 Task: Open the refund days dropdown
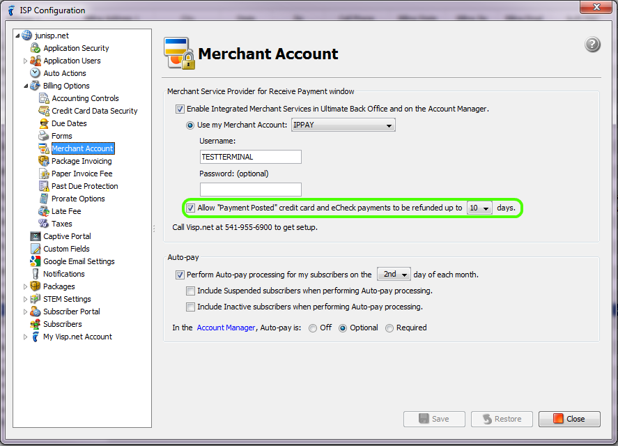pyautogui.click(x=479, y=208)
